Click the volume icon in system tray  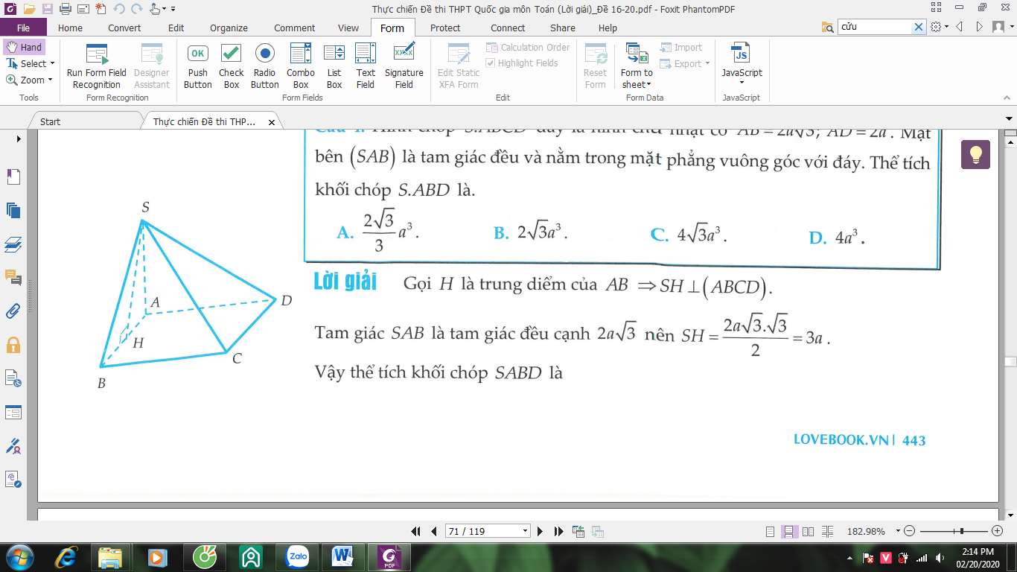coord(940,558)
